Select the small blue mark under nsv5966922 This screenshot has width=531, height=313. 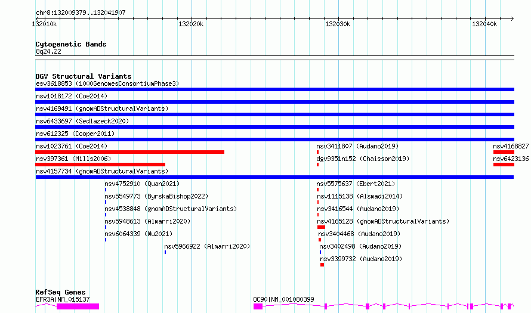pyautogui.click(x=165, y=252)
